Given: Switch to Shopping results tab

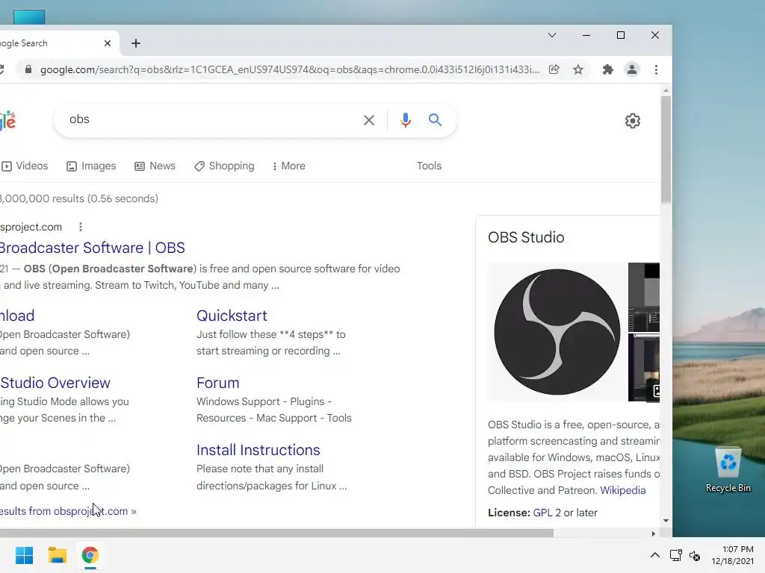Looking at the screenshot, I should (x=224, y=166).
